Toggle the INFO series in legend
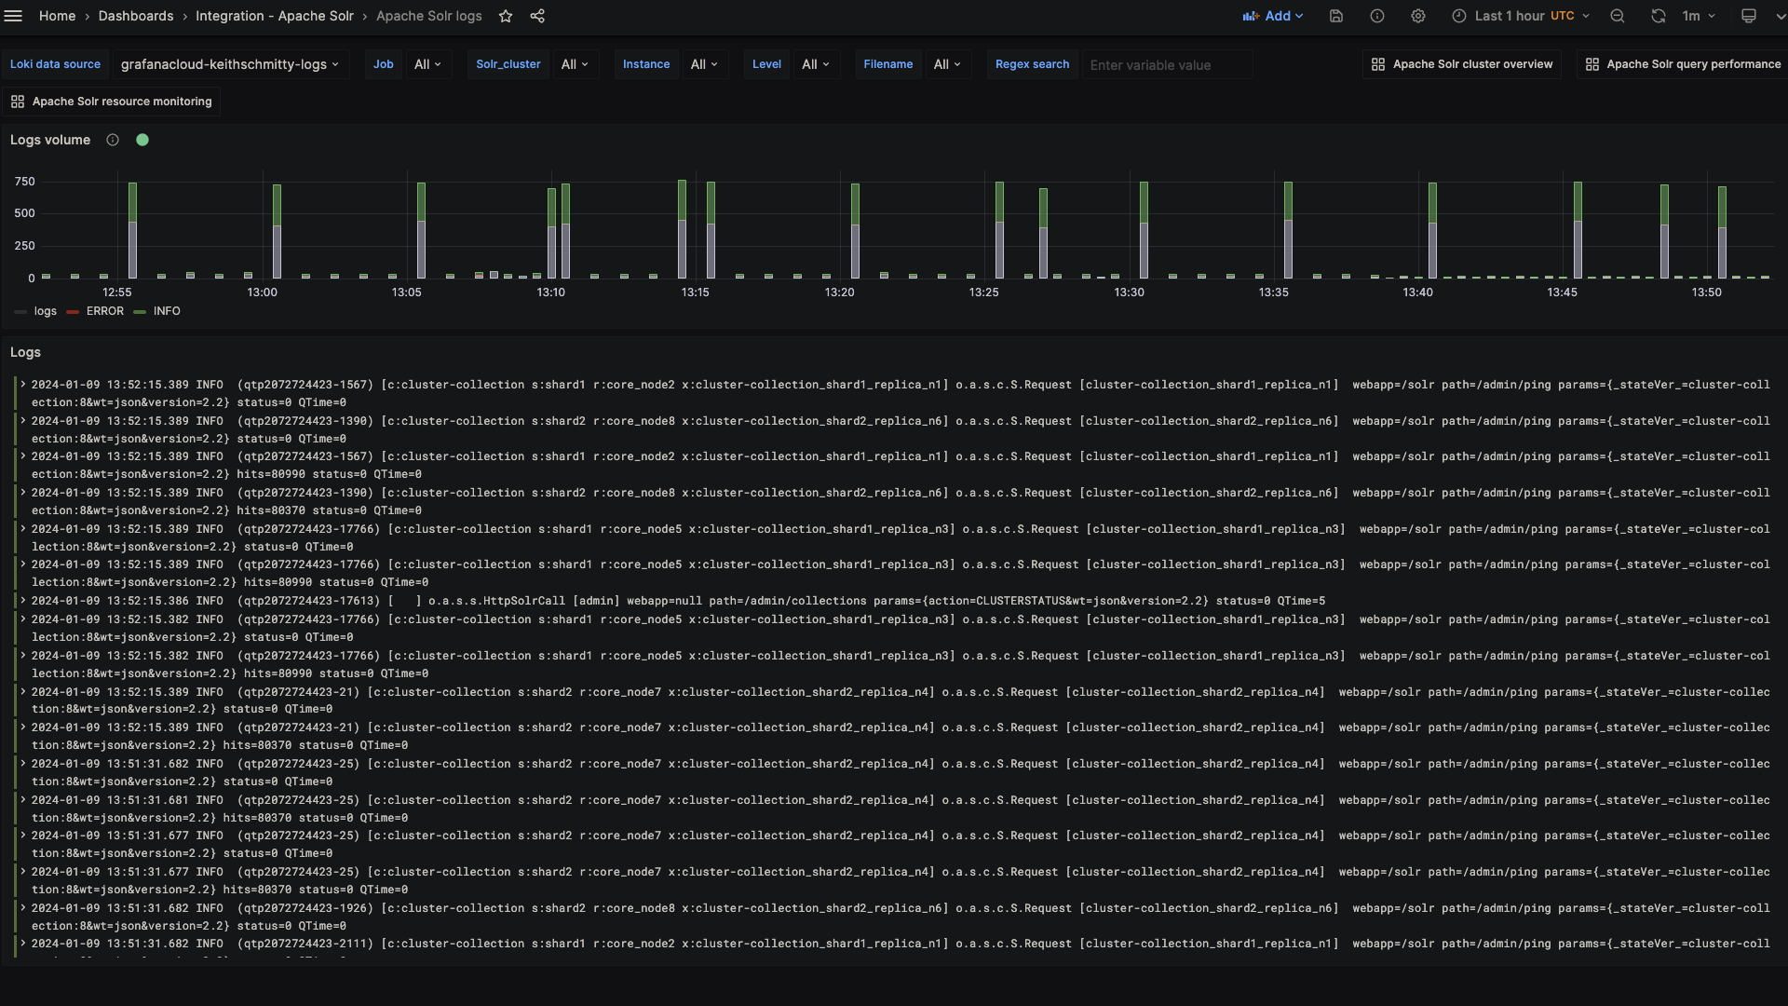 click(x=167, y=311)
